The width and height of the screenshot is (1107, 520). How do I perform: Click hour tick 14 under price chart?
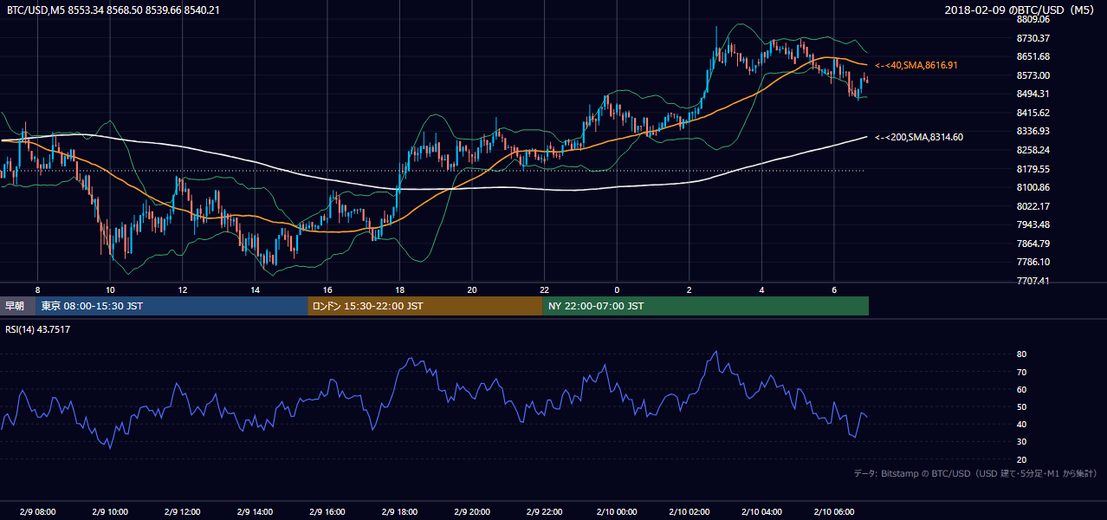tap(255, 289)
